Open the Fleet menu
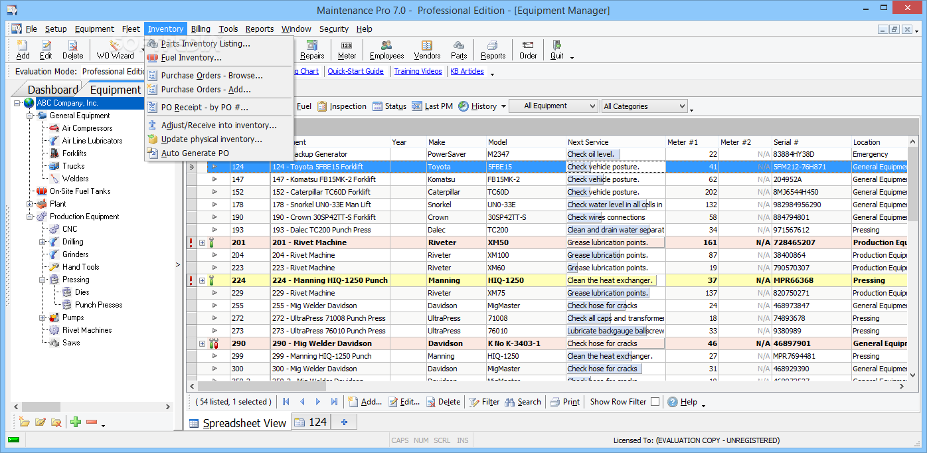This screenshot has width=927, height=453. coord(131,29)
